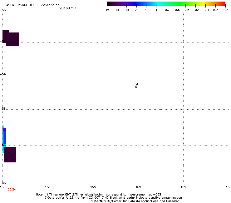The width and height of the screenshot is (231, 203).
Task: Click the 150 longitude axis label
Action: (x=2, y=187)
